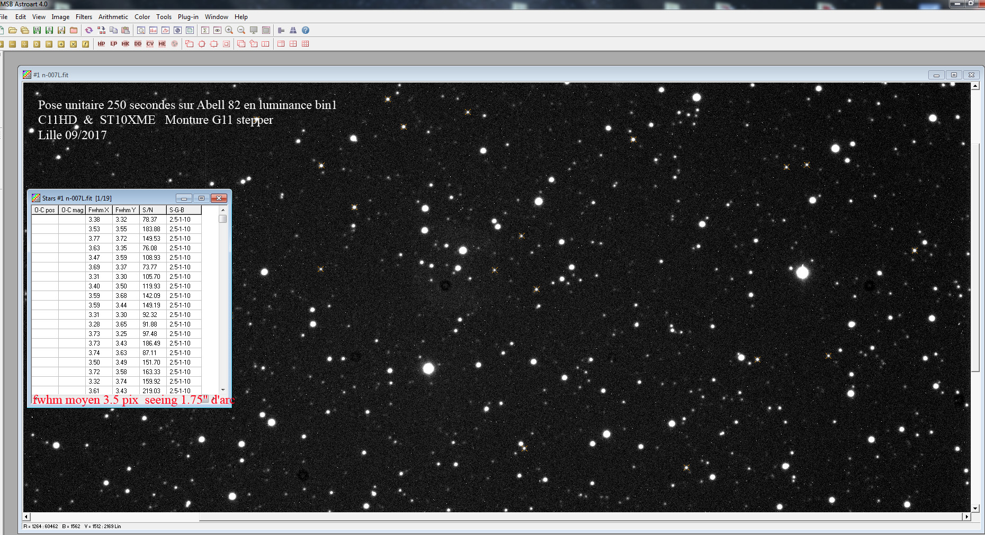Copy the image using the copy icon
Viewport: 985px width, 535px height.
pos(113,30)
